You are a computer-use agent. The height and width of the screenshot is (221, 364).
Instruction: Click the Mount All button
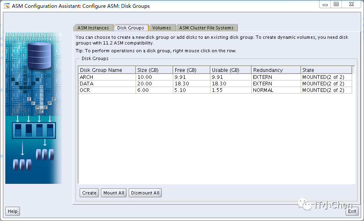pos(114,193)
